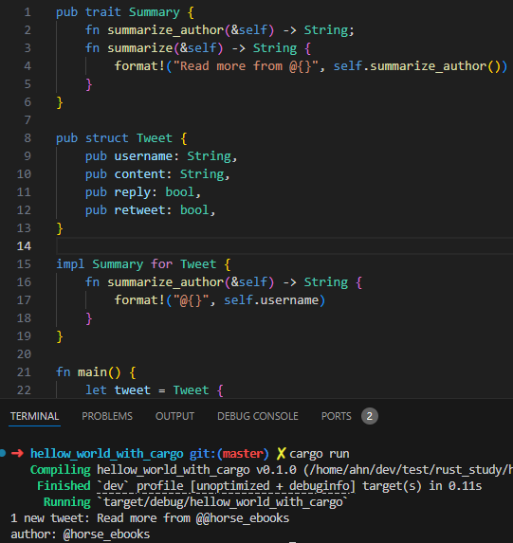Place cursor on empty line 14

[284, 246]
